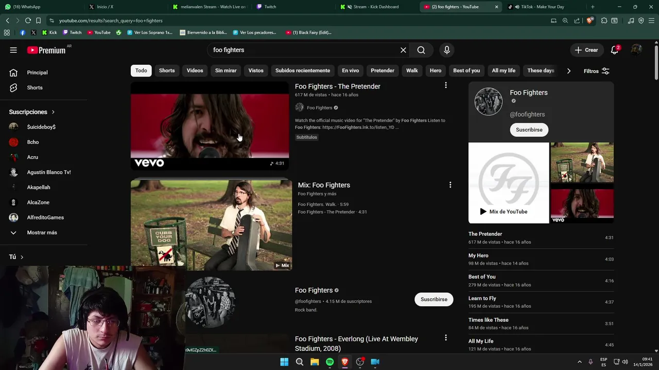Open The Pretender video thumbnail
Viewport: 659px width, 370px height.
coord(210,126)
